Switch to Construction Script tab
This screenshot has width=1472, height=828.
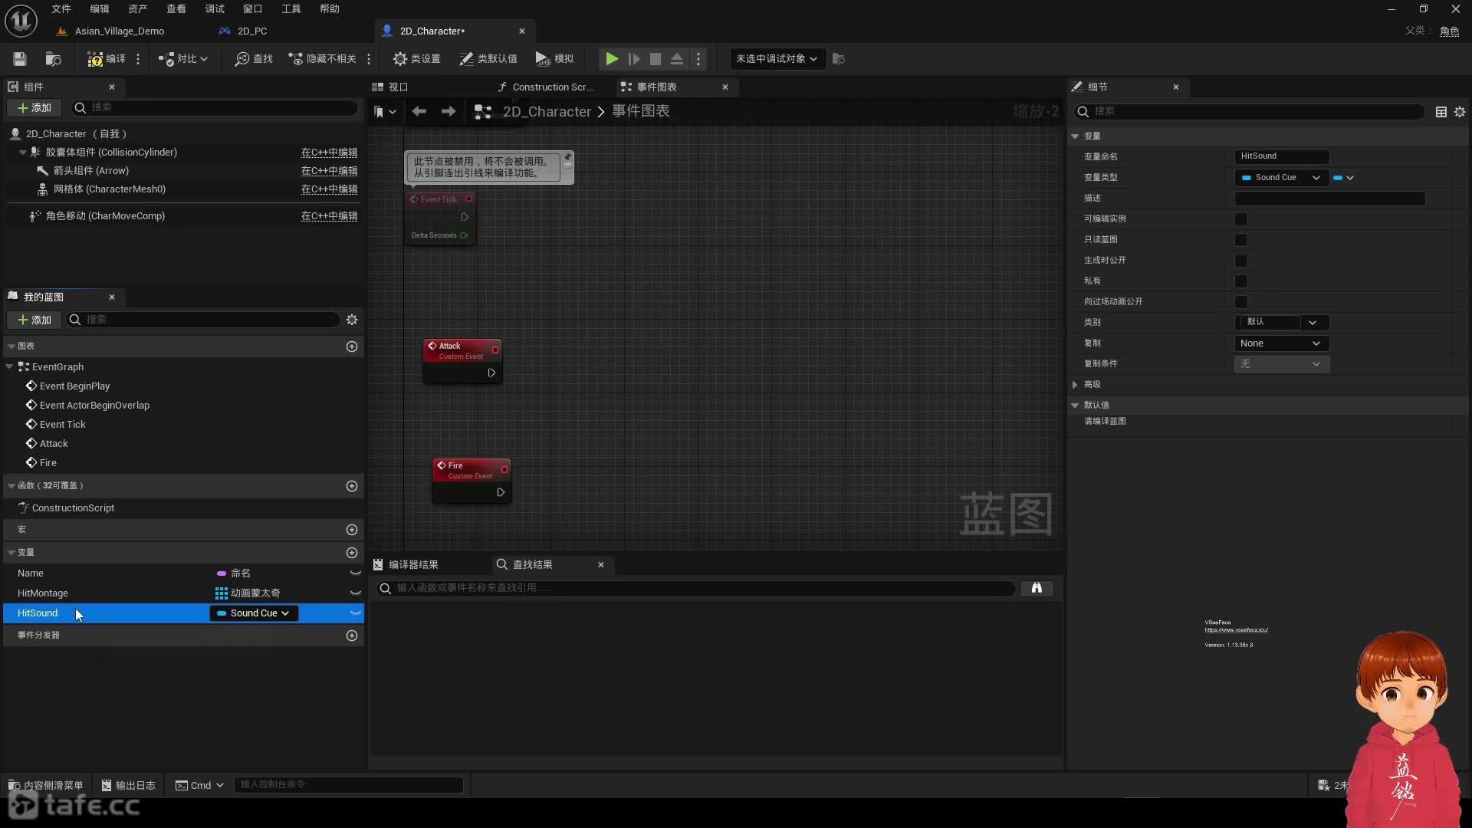click(552, 87)
